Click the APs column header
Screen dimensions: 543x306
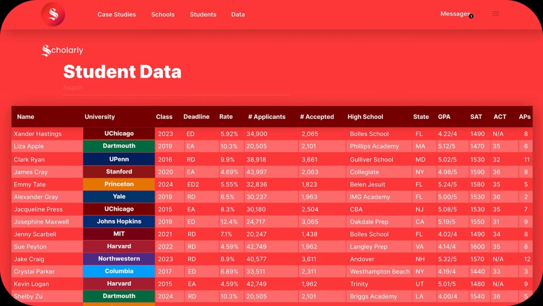point(524,117)
